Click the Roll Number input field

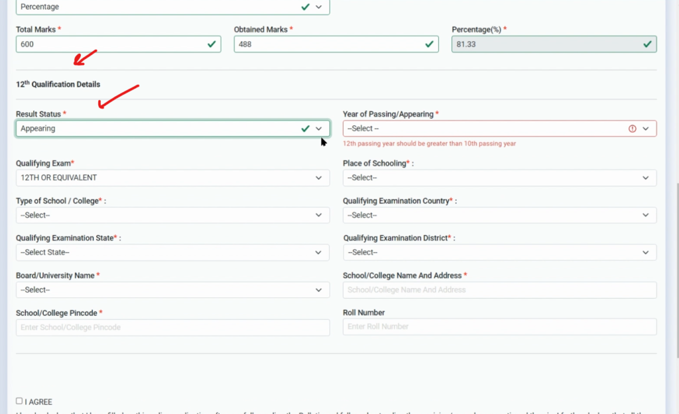click(499, 327)
